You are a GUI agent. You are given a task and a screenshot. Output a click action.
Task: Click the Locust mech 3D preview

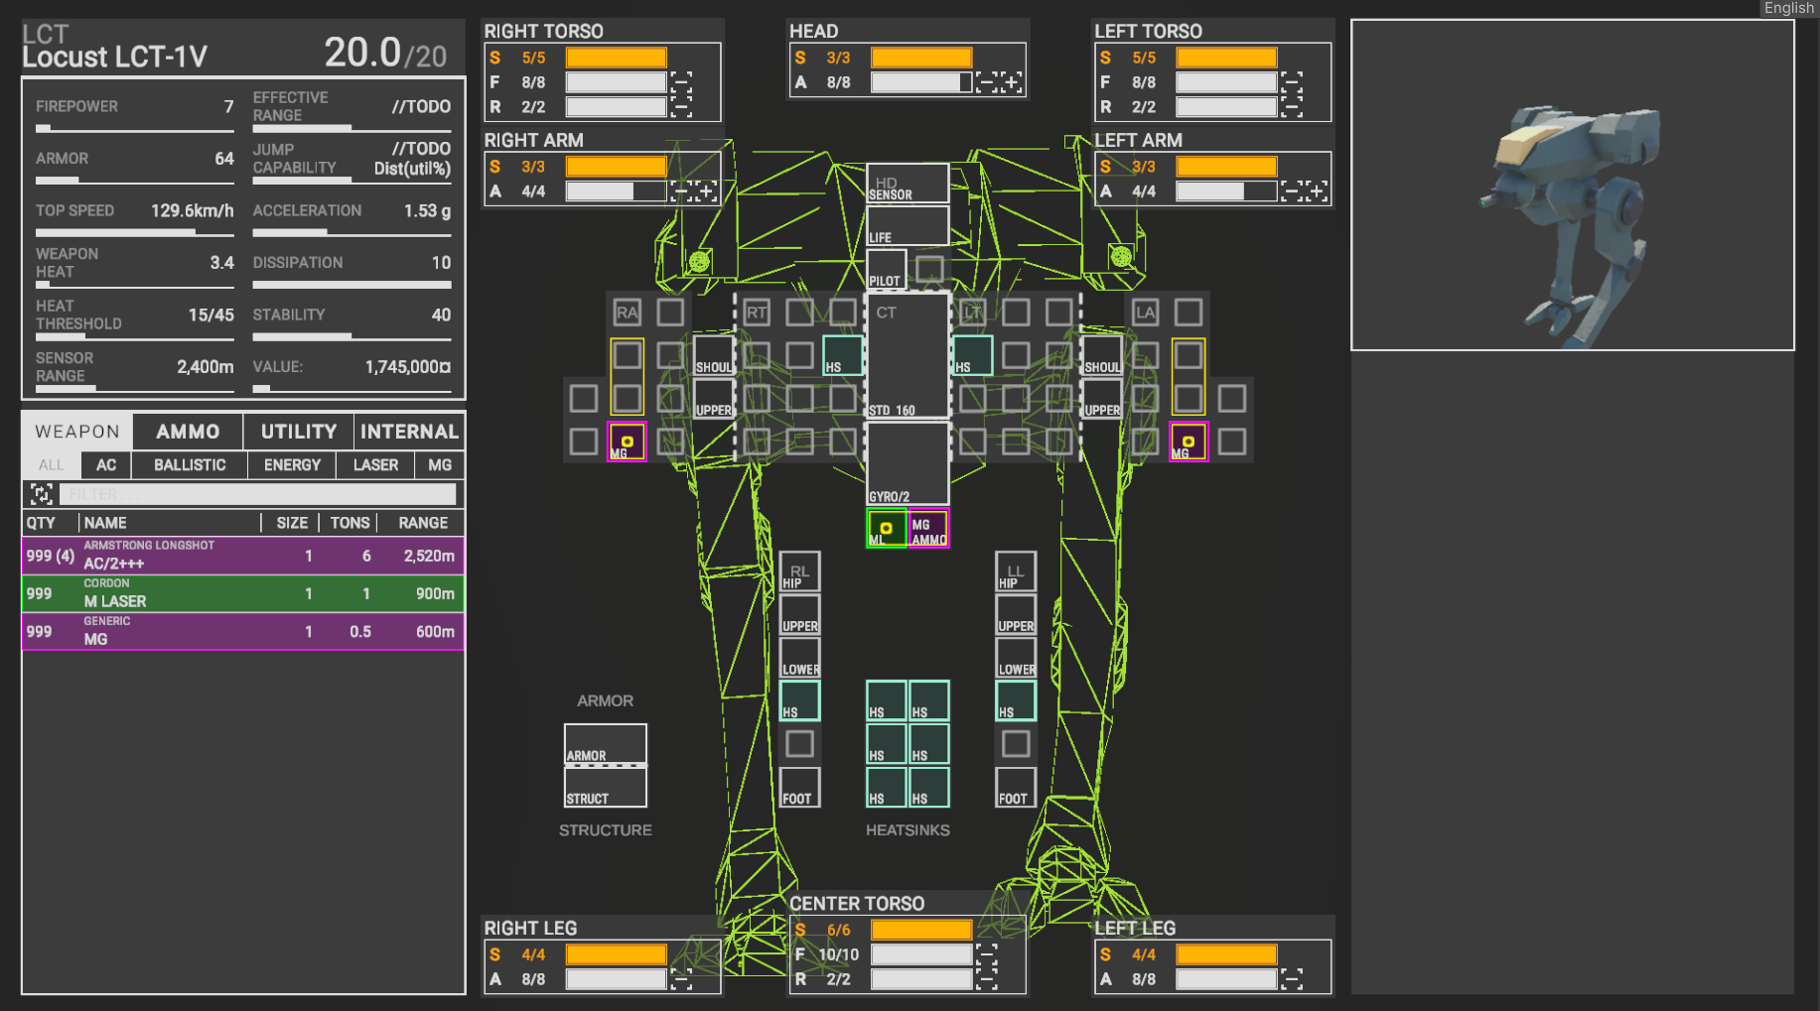pyautogui.click(x=1573, y=185)
